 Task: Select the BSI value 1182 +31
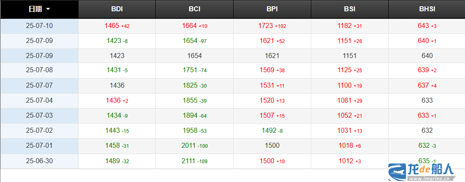point(350,26)
